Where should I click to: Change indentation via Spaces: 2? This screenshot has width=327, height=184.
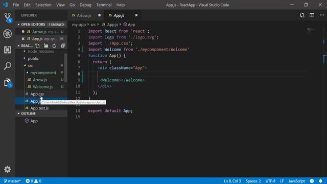[253, 181]
